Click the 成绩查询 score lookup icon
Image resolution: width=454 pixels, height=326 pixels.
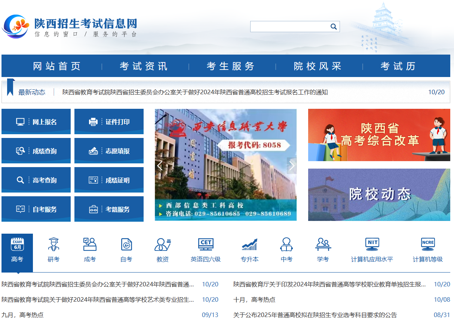click(20, 151)
